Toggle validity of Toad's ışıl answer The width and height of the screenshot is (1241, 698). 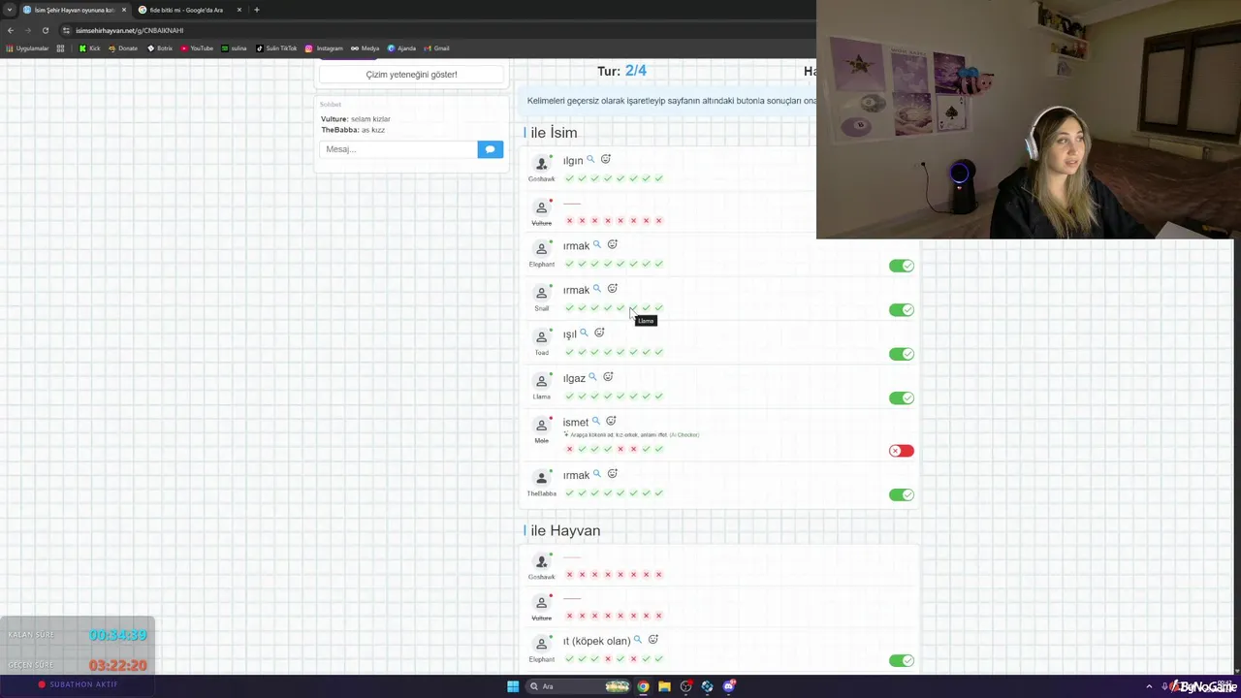[x=902, y=354]
